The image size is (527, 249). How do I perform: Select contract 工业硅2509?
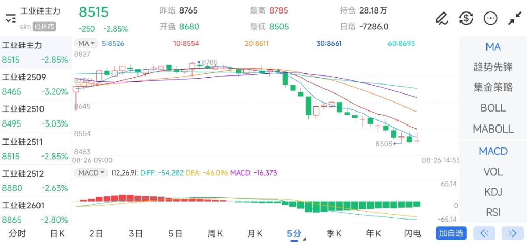pyautogui.click(x=36, y=84)
